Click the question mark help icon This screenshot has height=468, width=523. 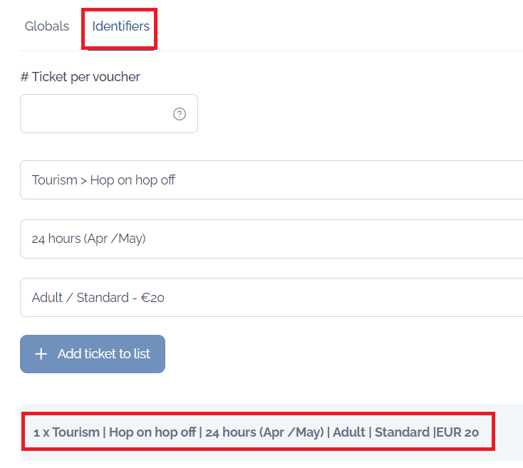pyautogui.click(x=180, y=114)
